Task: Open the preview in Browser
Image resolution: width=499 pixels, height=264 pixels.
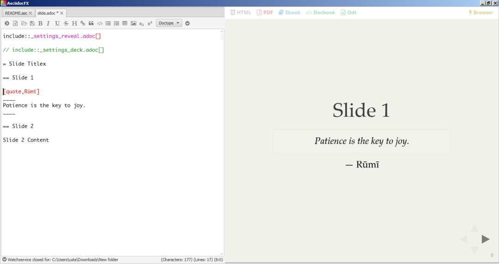Action: (481, 12)
